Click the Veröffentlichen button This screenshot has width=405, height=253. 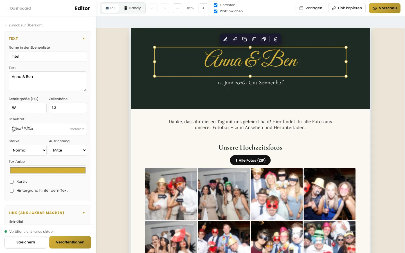[70, 242]
